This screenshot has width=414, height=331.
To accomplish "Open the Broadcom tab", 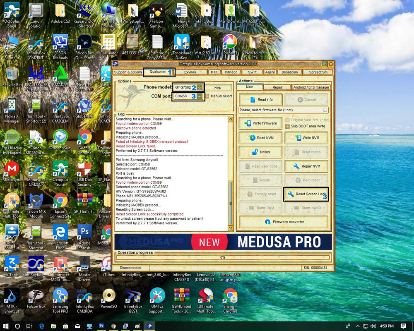I will tap(289, 72).
